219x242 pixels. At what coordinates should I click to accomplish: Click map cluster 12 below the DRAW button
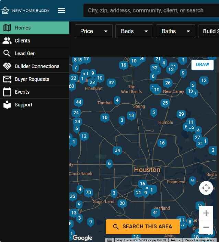point(204,81)
